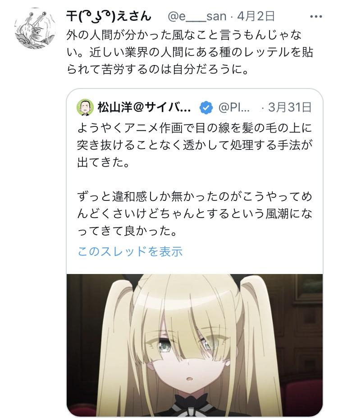Open the three-dot more options menu

[316, 17]
